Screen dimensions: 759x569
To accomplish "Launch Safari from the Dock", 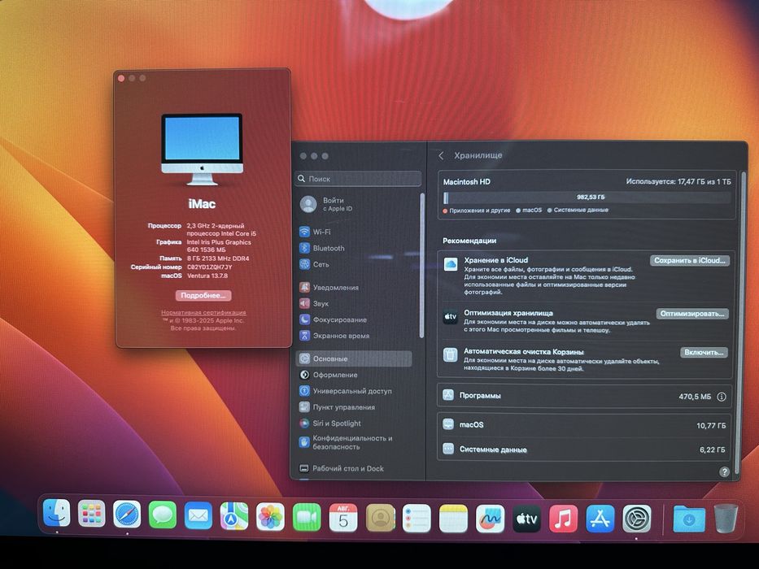I will click(127, 514).
